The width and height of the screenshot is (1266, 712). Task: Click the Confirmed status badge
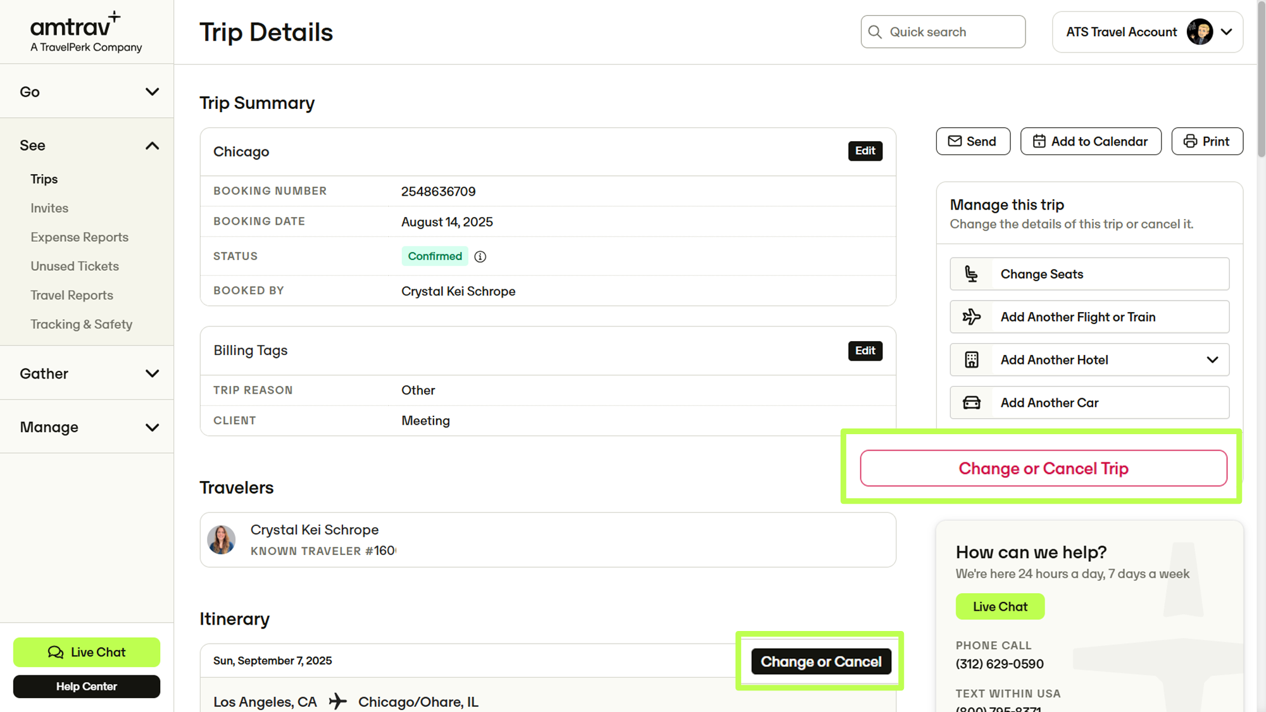click(x=435, y=256)
